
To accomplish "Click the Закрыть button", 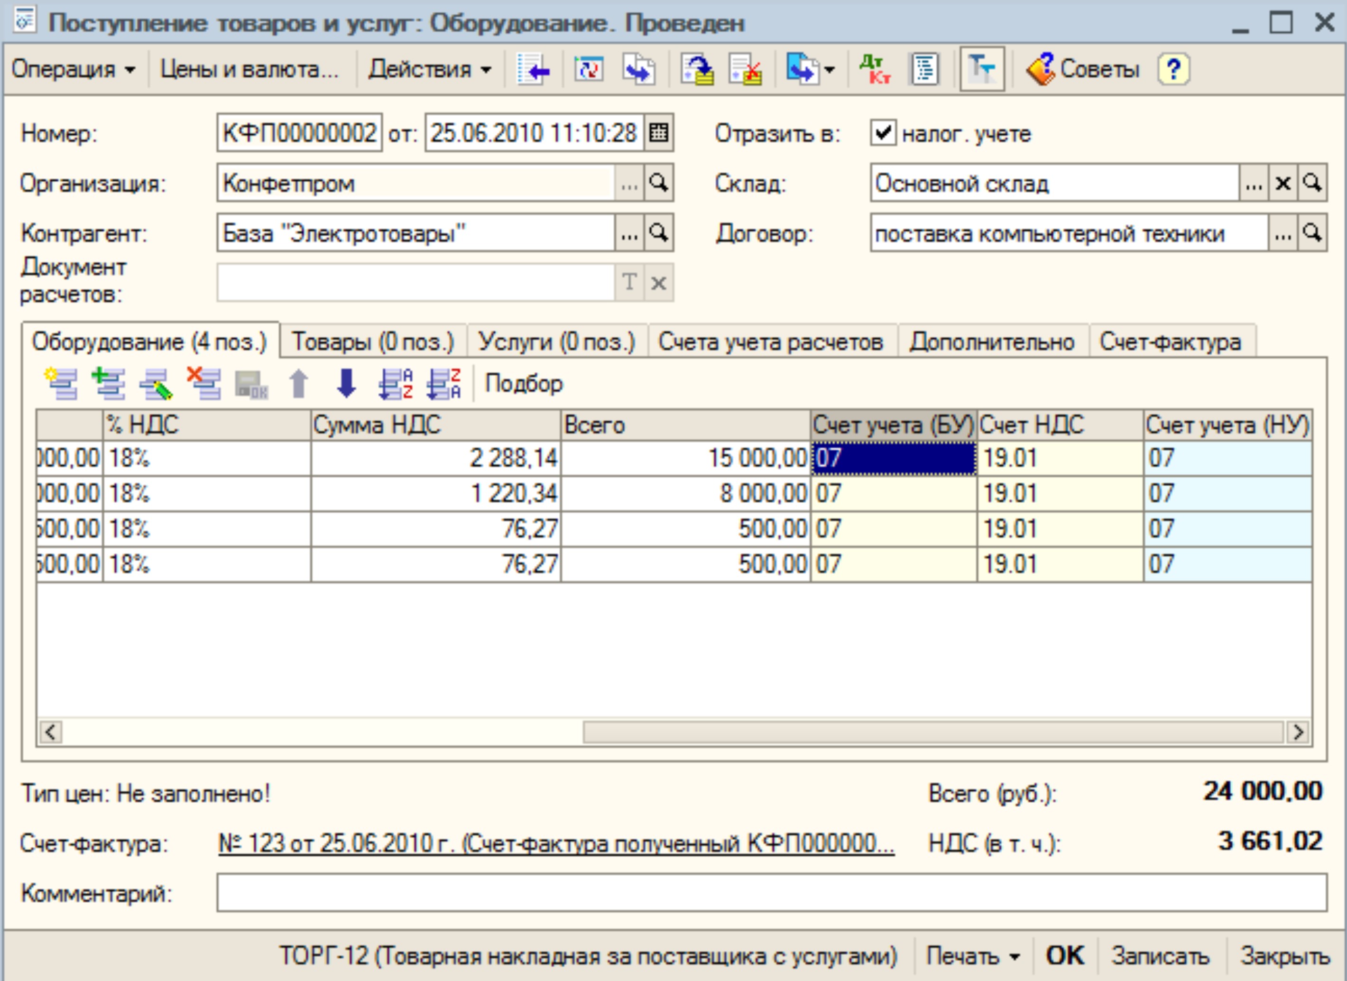I will (1285, 956).
